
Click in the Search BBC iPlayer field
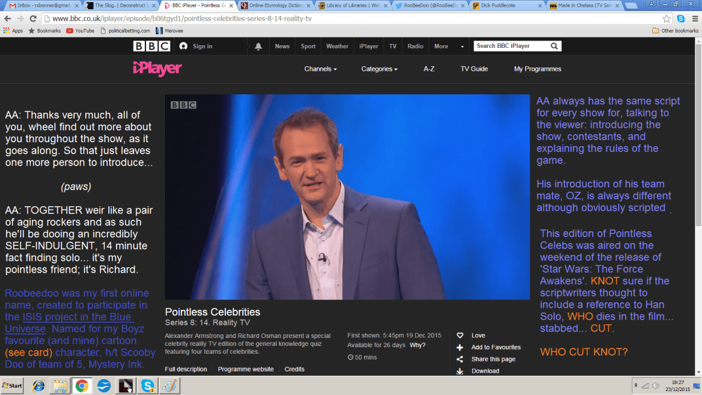pyautogui.click(x=511, y=46)
